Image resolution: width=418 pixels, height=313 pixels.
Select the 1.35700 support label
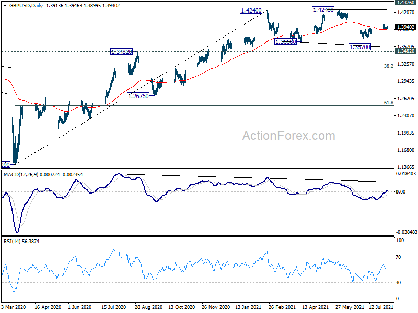coord(359,47)
